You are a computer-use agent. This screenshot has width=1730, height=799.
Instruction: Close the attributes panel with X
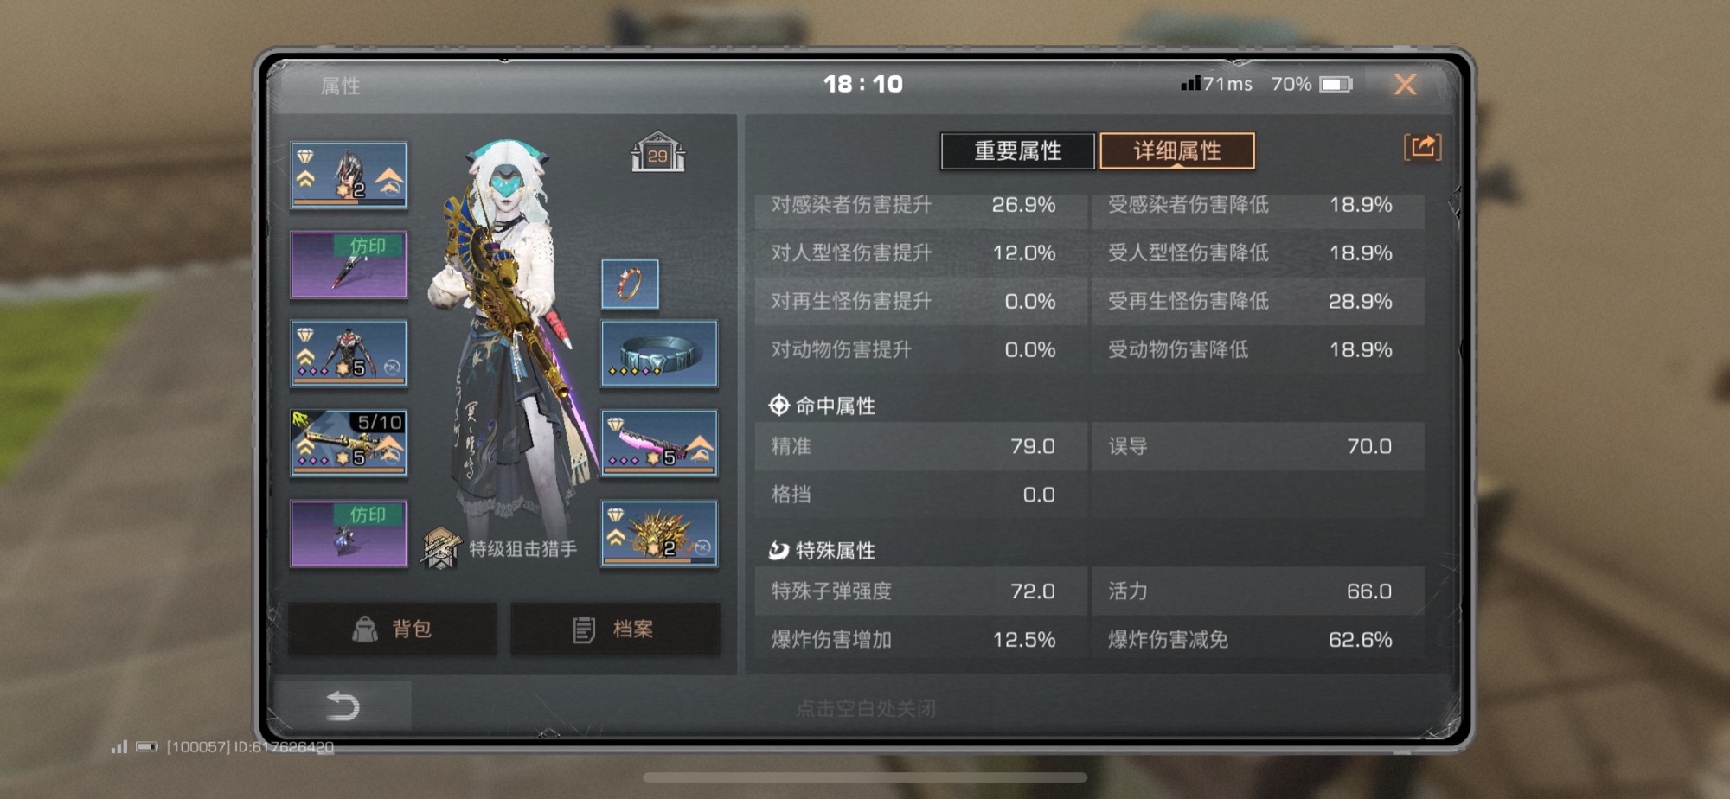pos(1405,84)
